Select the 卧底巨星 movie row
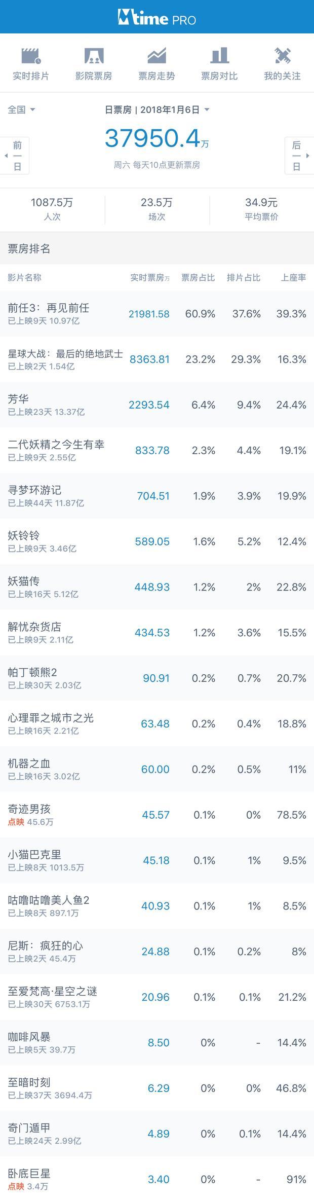 (157, 1179)
